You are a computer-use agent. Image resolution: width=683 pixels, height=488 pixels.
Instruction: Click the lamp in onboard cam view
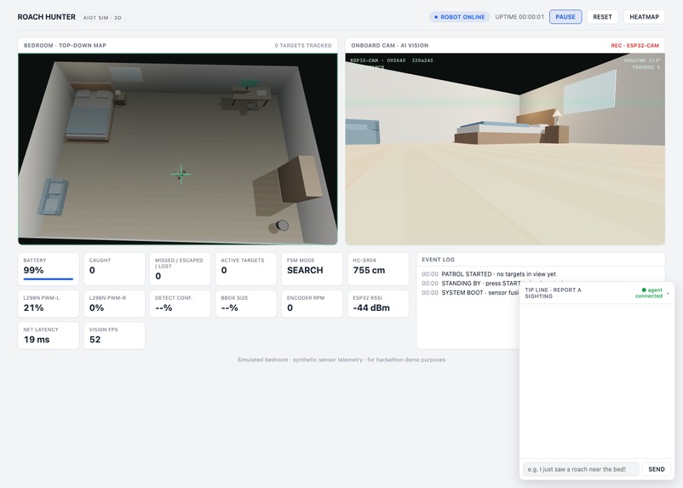point(557,117)
